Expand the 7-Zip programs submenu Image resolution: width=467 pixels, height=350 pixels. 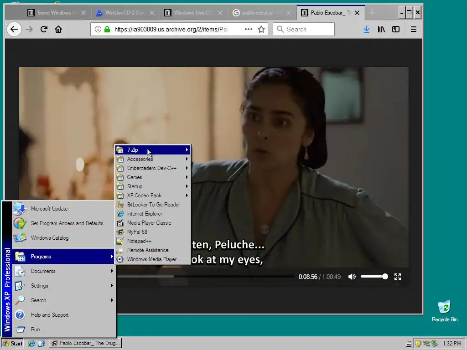153,149
